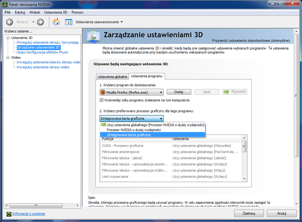
Task: Click the settings list scroll down arrow
Action: (x=244, y=179)
